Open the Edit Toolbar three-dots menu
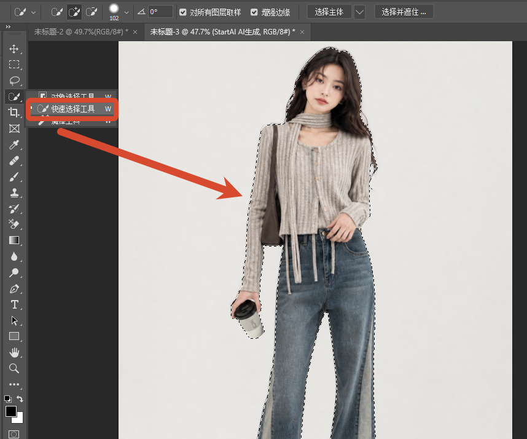The width and height of the screenshot is (527, 439). tap(14, 384)
